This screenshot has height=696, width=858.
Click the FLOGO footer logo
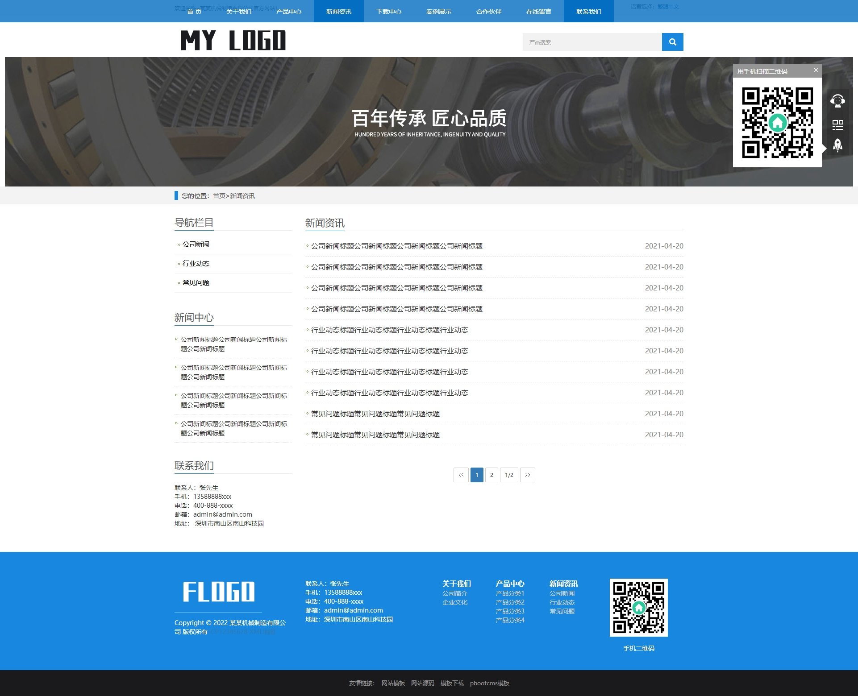pyautogui.click(x=218, y=592)
